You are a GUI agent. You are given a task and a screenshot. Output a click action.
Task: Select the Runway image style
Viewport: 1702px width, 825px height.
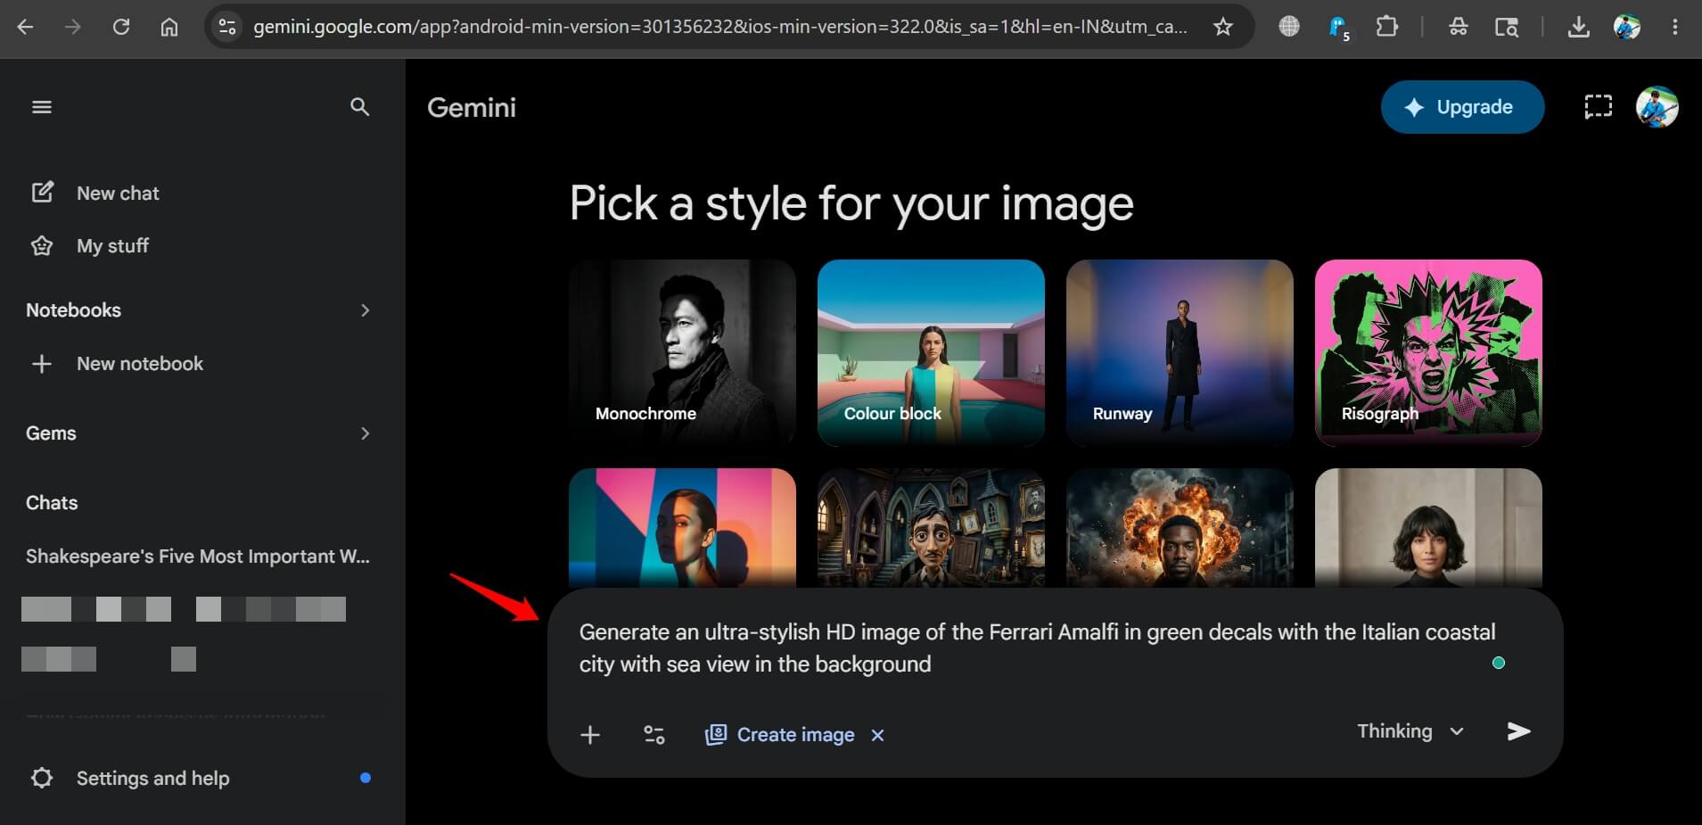[x=1180, y=351]
